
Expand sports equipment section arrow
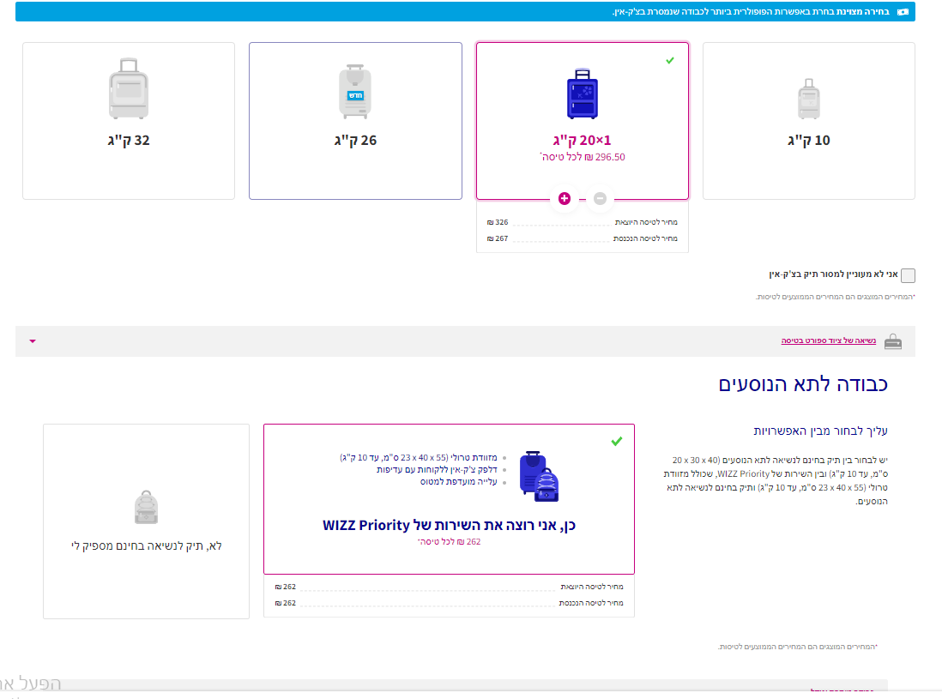pos(33,341)
